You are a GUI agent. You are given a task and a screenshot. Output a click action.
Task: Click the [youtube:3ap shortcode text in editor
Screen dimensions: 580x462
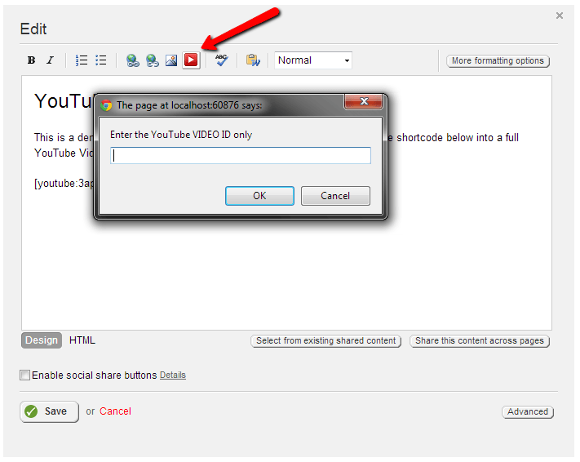(x=64, y=183)
